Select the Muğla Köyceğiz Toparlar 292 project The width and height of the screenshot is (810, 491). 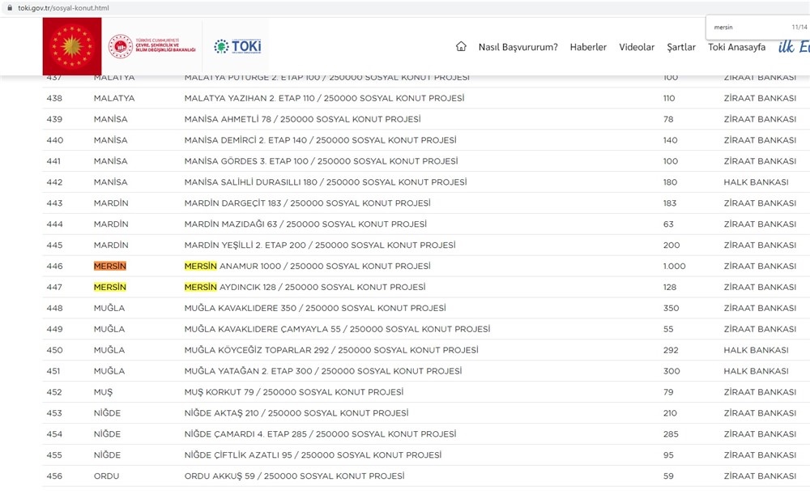pyautogui.click(x=331, y=350)
